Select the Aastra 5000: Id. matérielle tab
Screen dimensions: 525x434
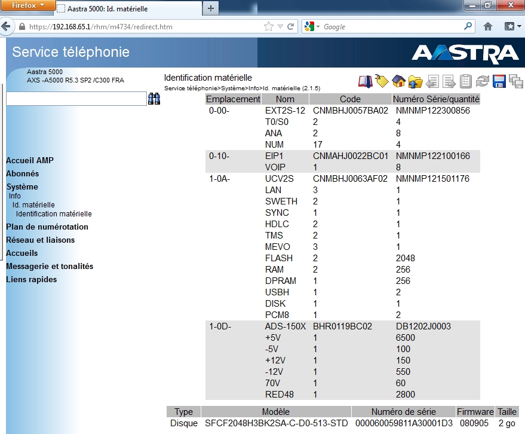(x=128, y=9)
